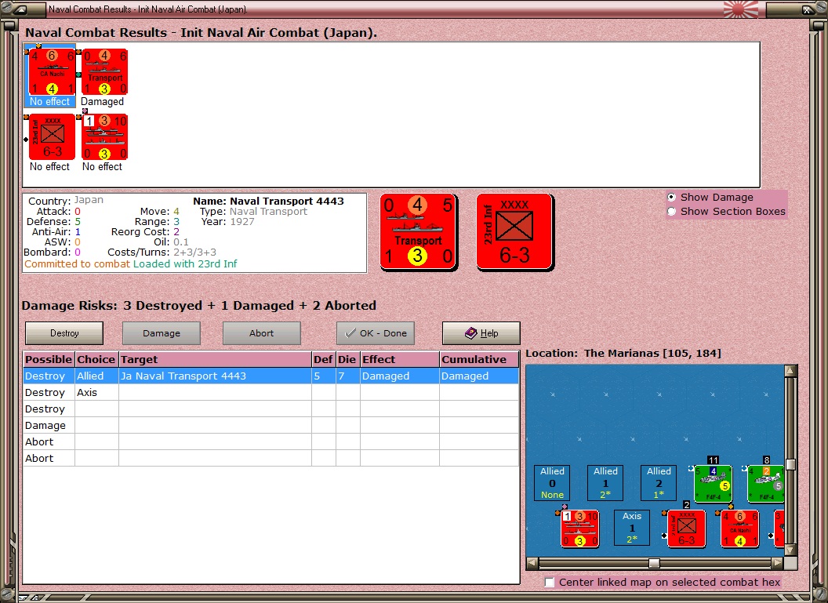Click the Def column header
The image size is (828, 603).
pyautogui.click(x=322, y=359)
